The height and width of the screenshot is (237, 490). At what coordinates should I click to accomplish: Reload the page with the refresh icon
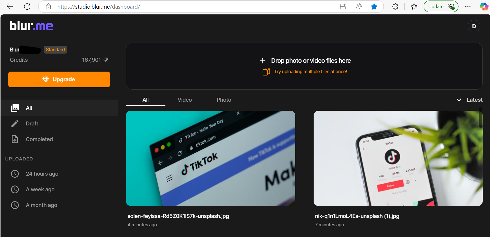(27, 7)
